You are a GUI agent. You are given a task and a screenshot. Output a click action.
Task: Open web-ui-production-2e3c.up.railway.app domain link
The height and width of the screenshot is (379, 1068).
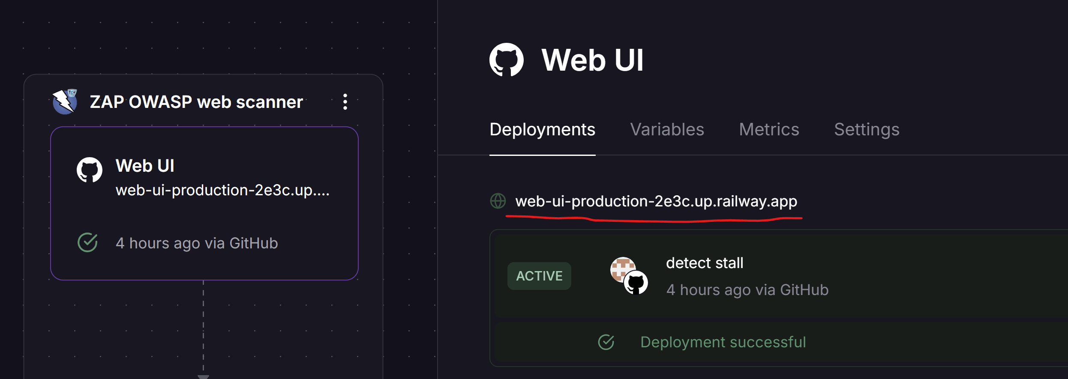(x=656, y=201)
